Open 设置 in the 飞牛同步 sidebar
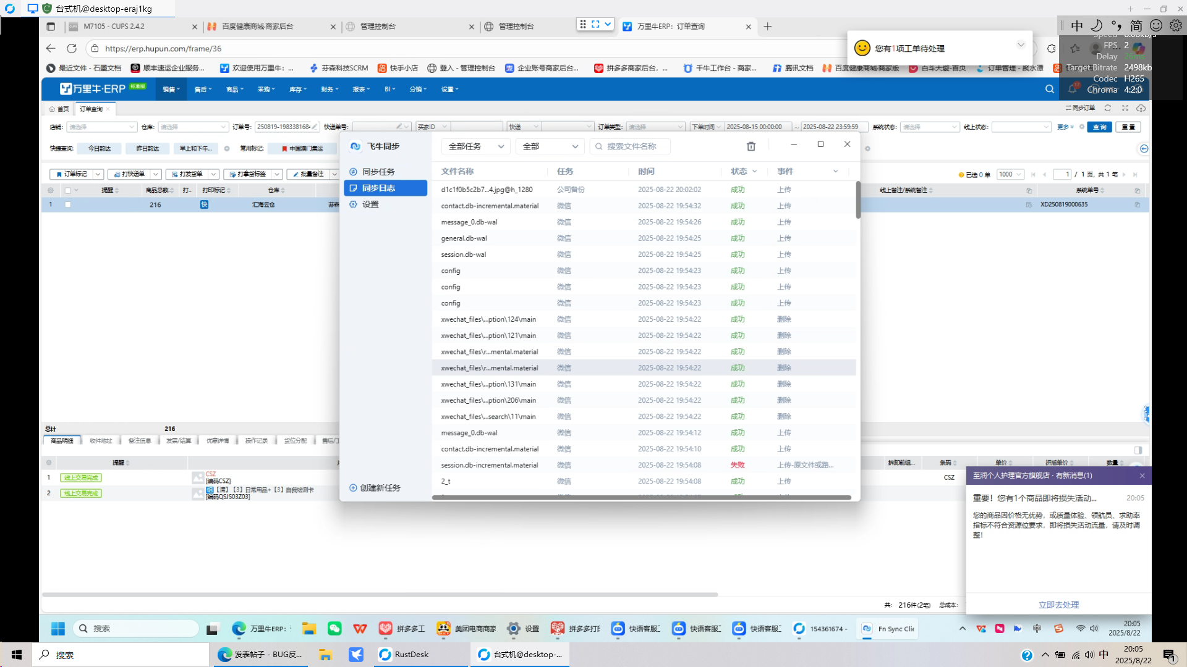Image resolution: width=1187 pixels, height=667 pixels. point(370,204)
